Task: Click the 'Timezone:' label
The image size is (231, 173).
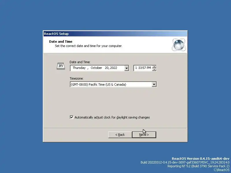Action: point(77,78)
